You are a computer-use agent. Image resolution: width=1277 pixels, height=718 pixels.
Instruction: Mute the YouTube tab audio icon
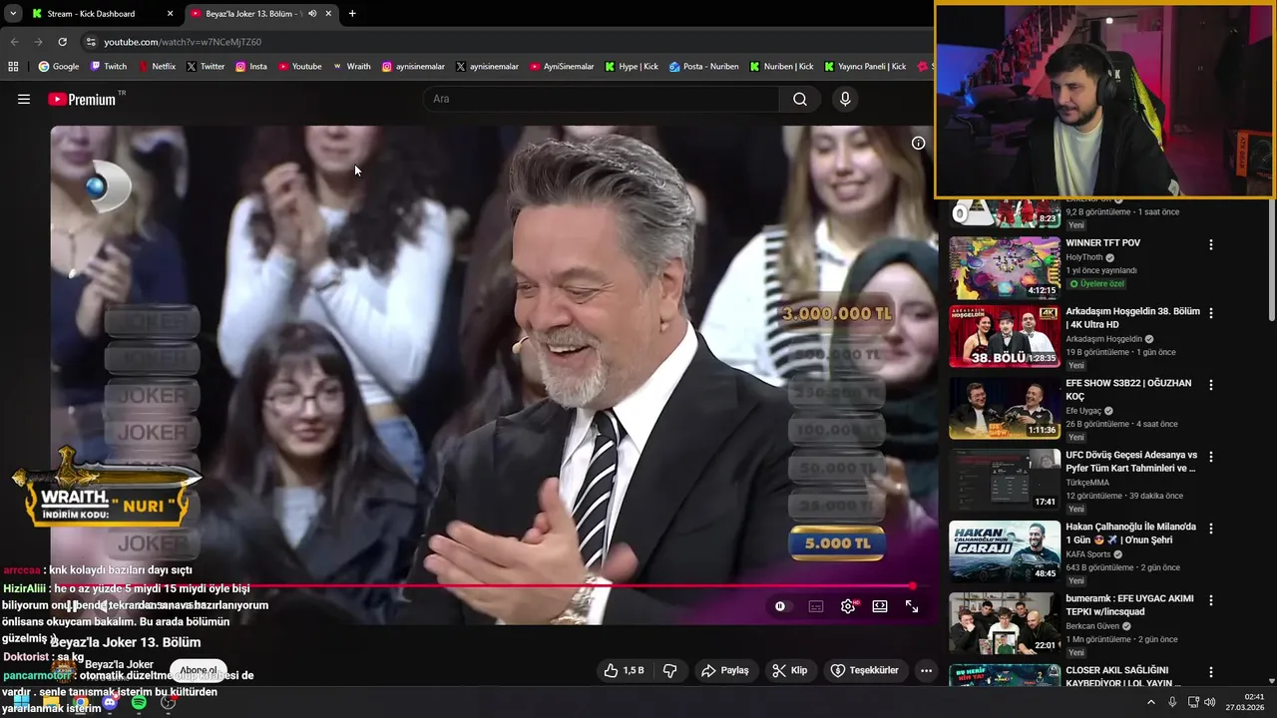[x=312, y=14]
